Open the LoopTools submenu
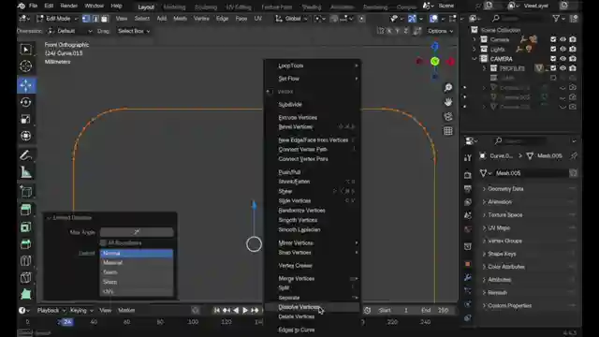The image size is (599, 337). coord(312,66)
